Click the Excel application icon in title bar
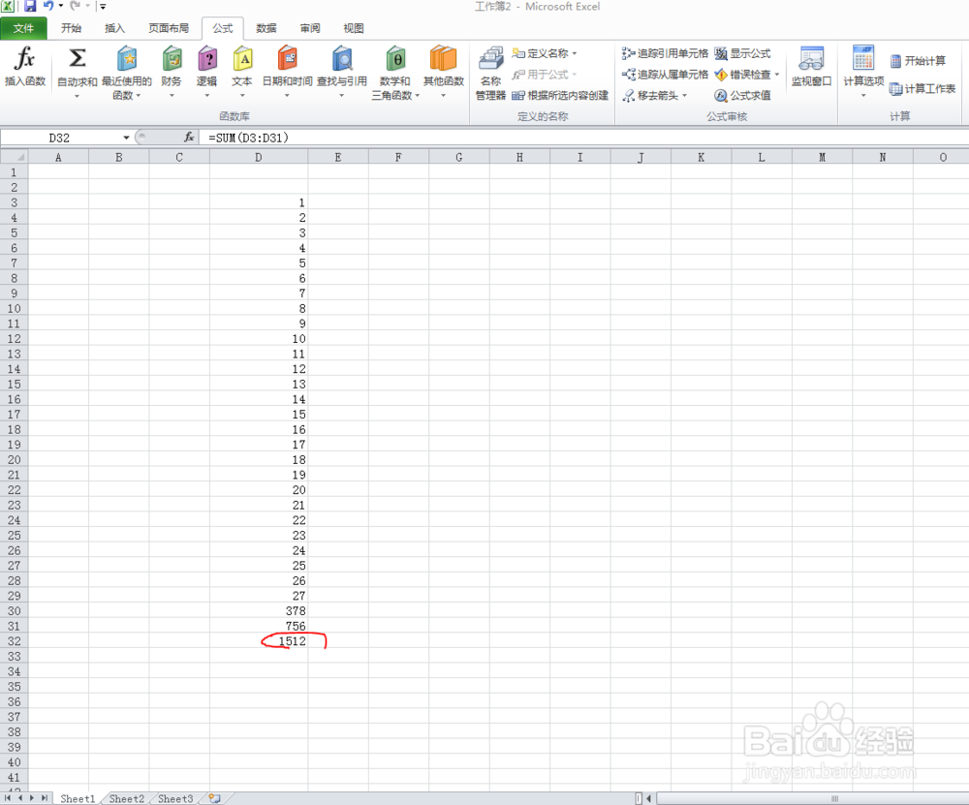 [x=8, y=6]
